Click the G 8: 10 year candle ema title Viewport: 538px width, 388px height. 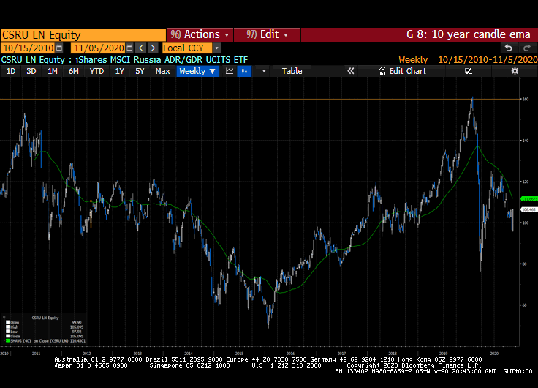(x=469, y=34)
